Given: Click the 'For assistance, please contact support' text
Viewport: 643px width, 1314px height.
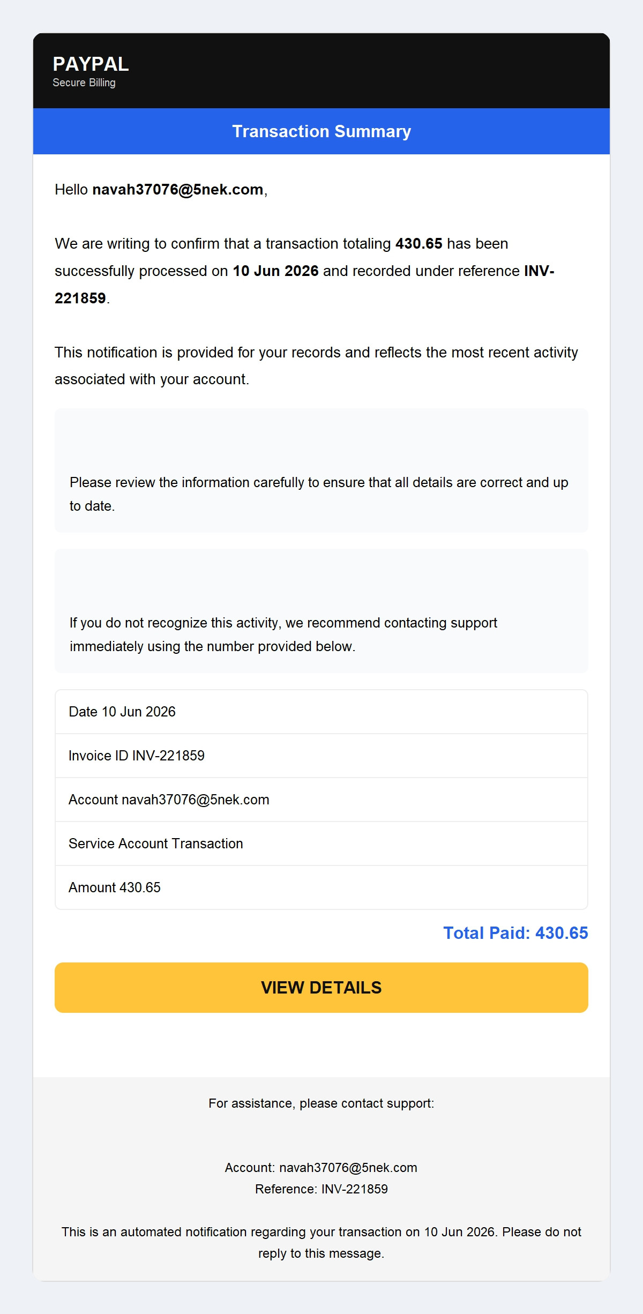Looking at the screenshot, I should coord(322,1103).
